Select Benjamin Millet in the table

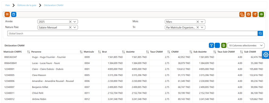[x=40, y=87]
